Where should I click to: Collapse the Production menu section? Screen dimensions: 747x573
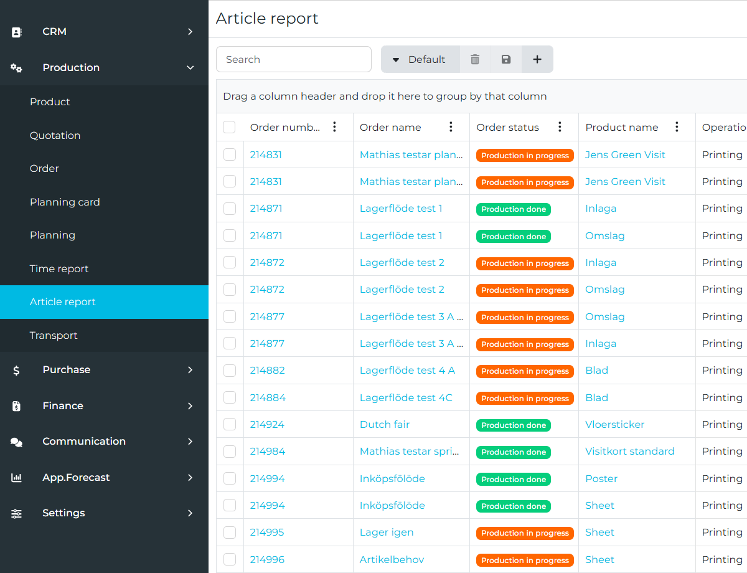coord(190,68)
